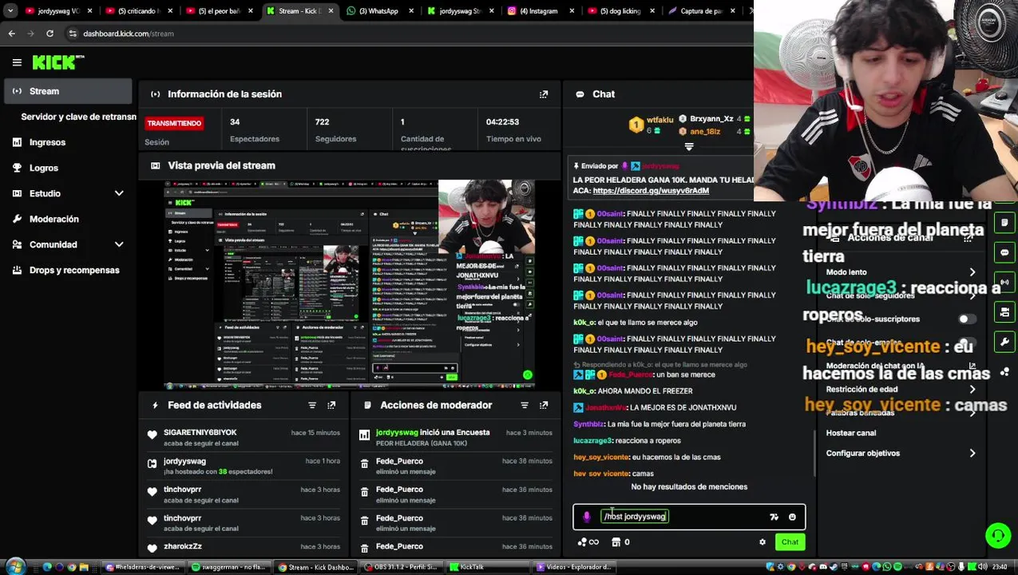
Task: Go back in browser history
Action: coord(11,34)
